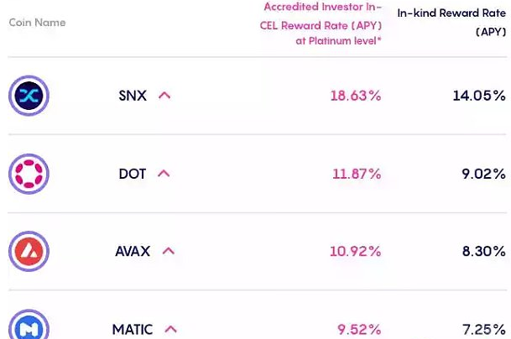Click the AVAX Avalanche coin icon

(x=29, y=252)
